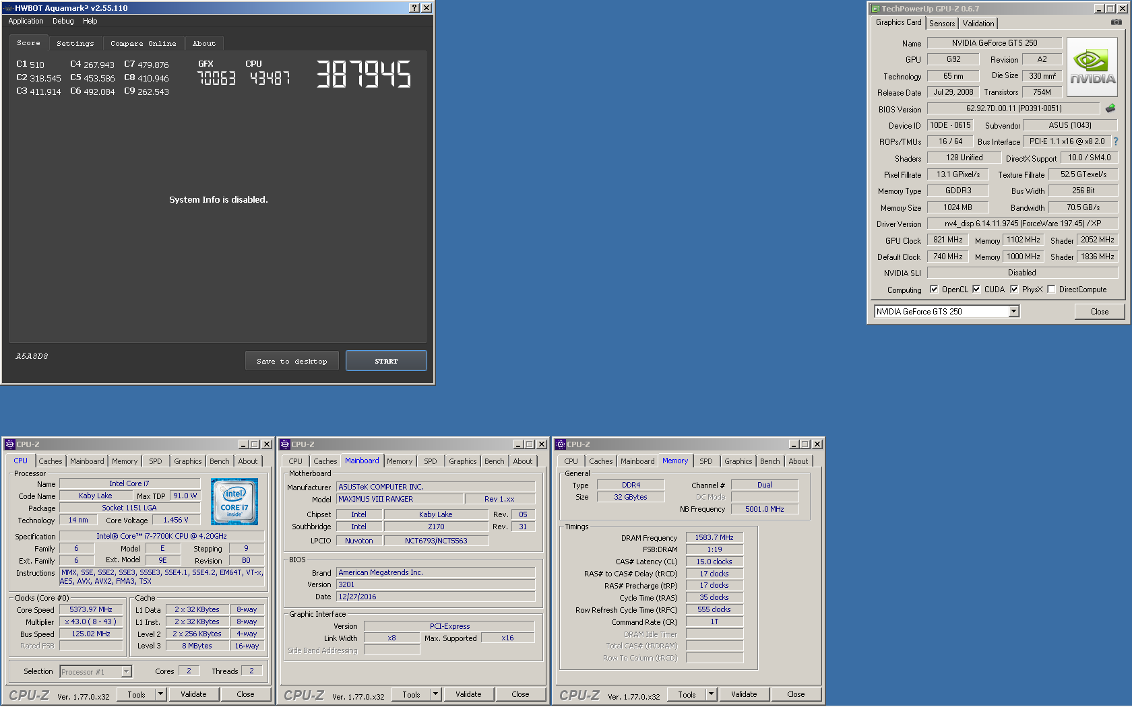Open SPD tab in CPU-Z Mainboard window

click(x=431, y=461)
